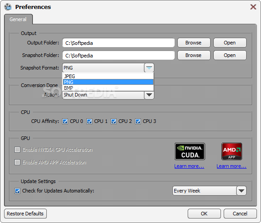Switch to the General tab
The image size is (261, 223).
point(18,19)
